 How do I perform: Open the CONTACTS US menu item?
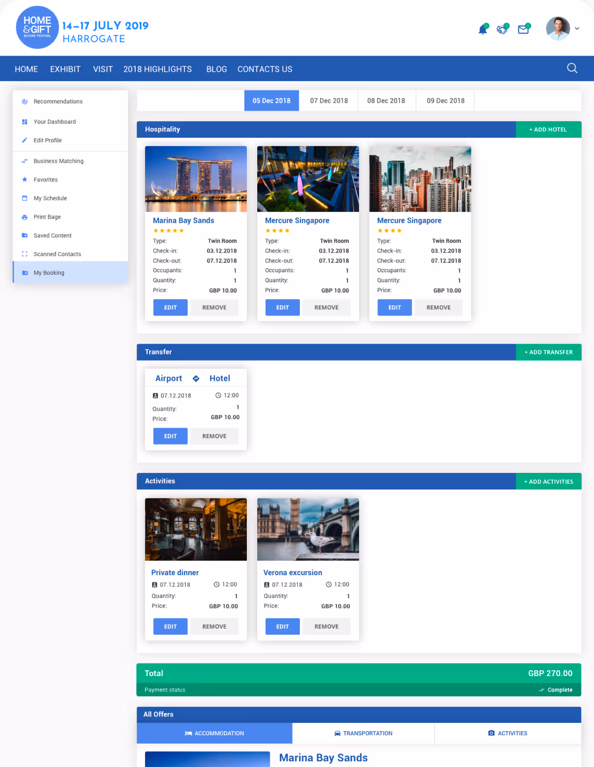point(265,69)
